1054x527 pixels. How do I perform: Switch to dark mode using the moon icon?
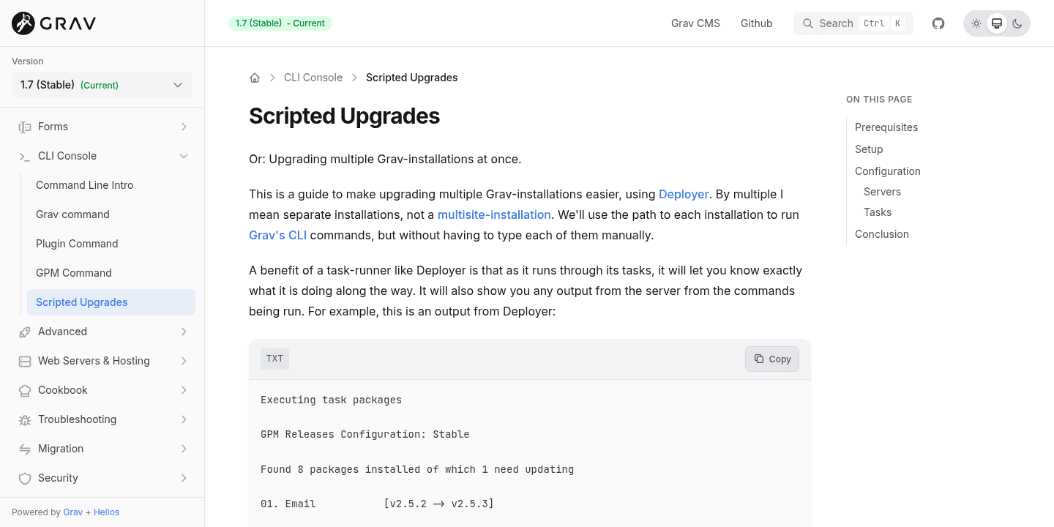click(x=1017, y=23)
